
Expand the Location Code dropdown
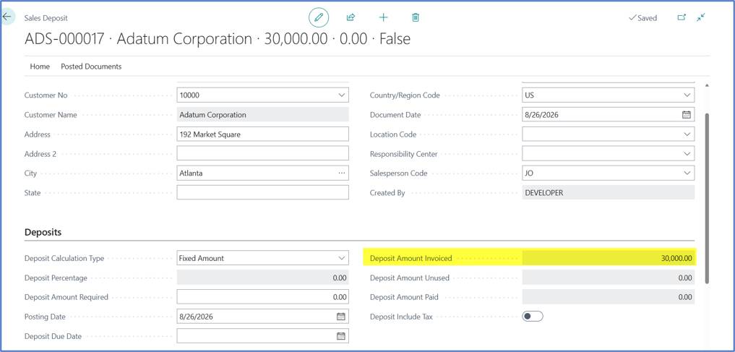coord(687,134)
